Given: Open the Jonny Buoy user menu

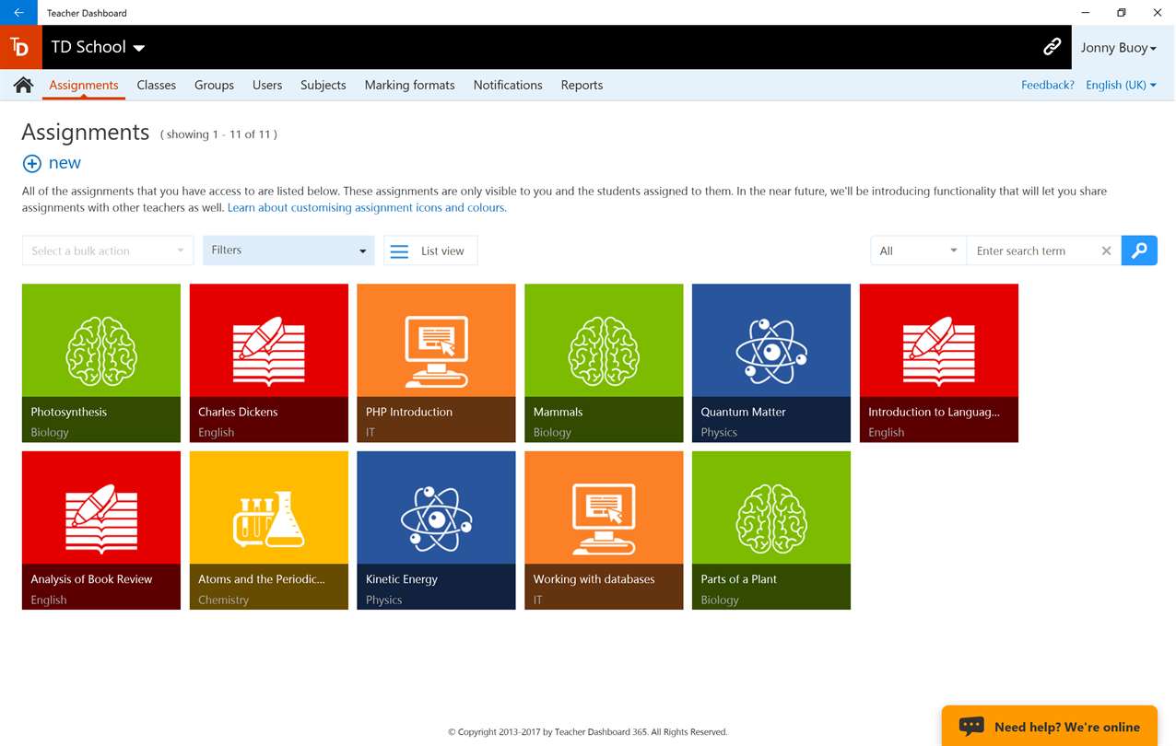Looking at the screenshot, I should [1119, 48].
